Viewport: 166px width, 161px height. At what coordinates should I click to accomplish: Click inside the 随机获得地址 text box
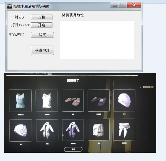[x=97, y=39]
